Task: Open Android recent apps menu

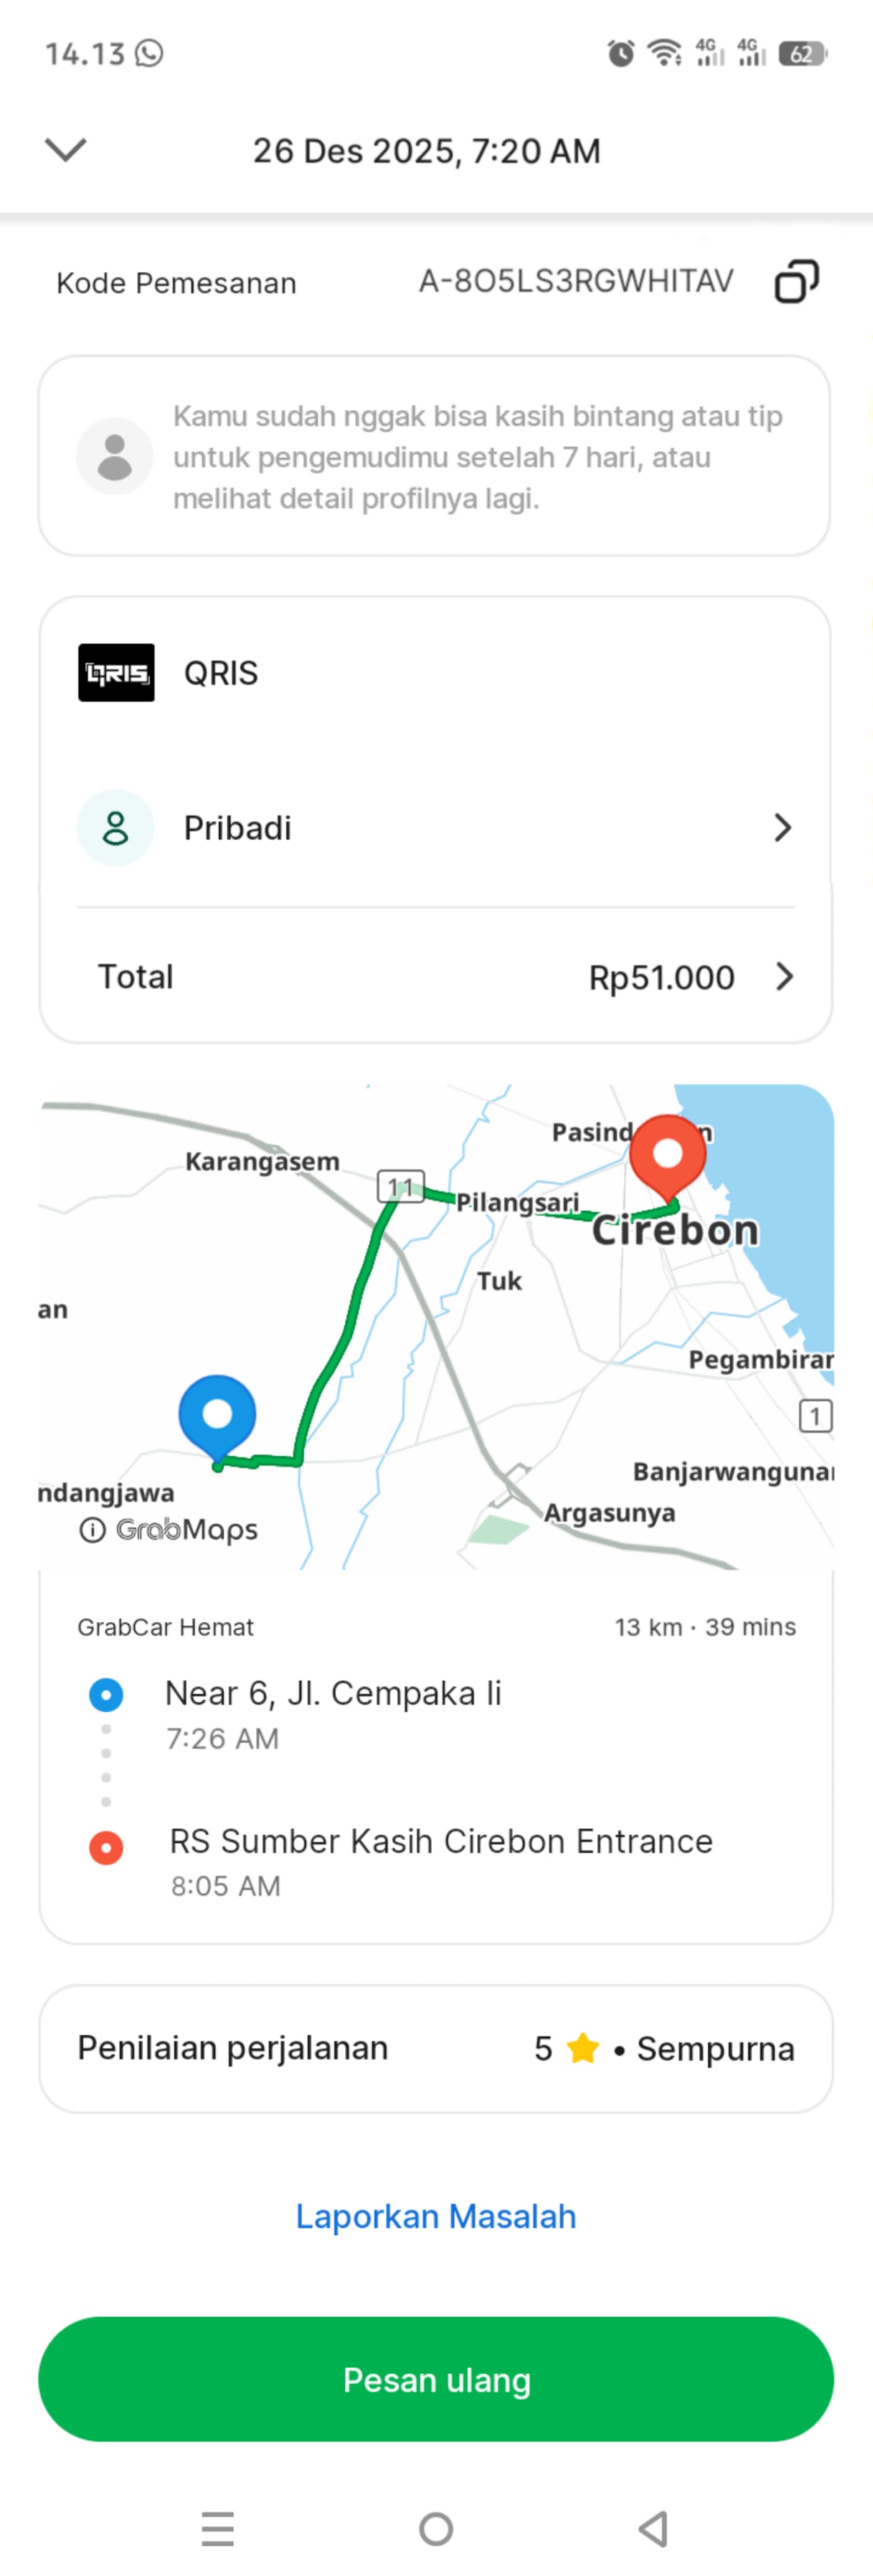Action: coord(217,2529)
